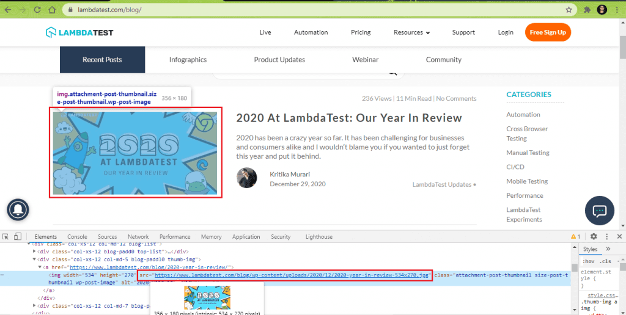Toggle the .cls class editor option
This screenshot has width=626, height=315.
(605, 261)
